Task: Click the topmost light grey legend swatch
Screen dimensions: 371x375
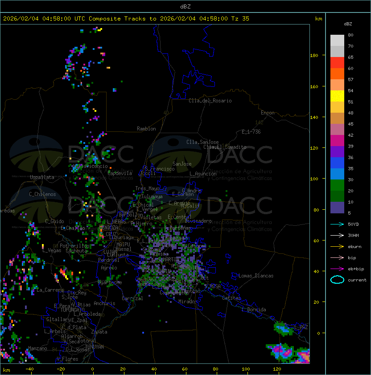Action: (x=337, y=41)
